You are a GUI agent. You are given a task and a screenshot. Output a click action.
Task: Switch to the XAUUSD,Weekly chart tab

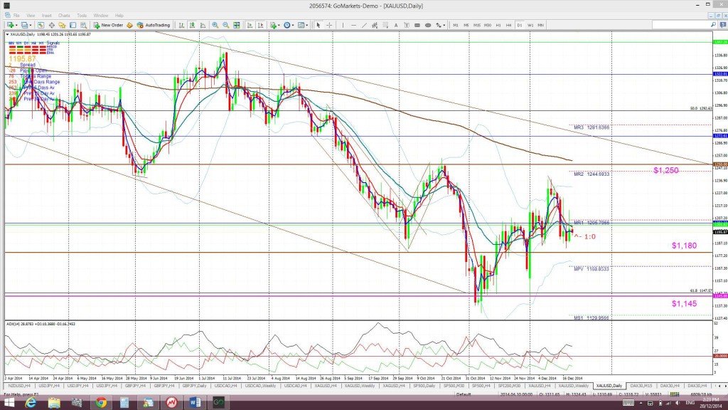pos(574,386)
